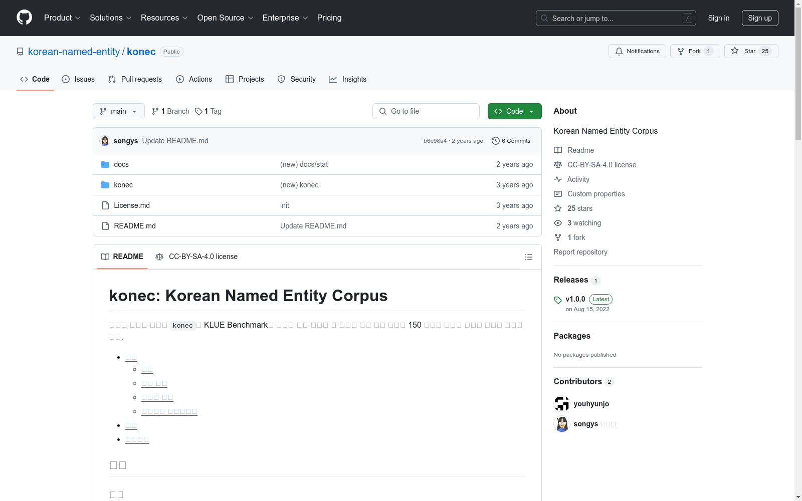Viewport: 802px width, 501px height.
Task: Switch to the Actions tab
Action: [194, 79]
